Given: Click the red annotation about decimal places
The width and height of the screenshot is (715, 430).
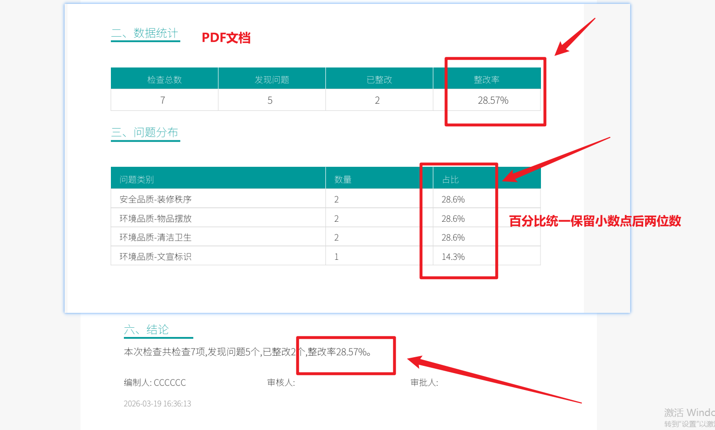Looking at the screenshot, I should 594,221.
